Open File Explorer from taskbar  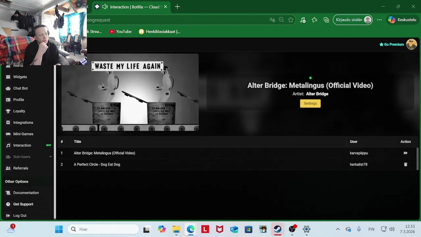pyautogui.click(x=176, y=229)
